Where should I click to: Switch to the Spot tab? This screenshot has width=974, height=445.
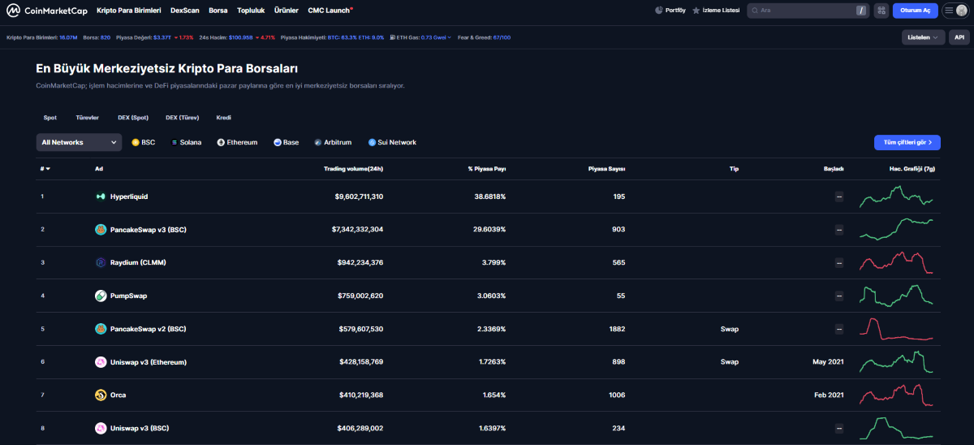(x=50, y=117)
